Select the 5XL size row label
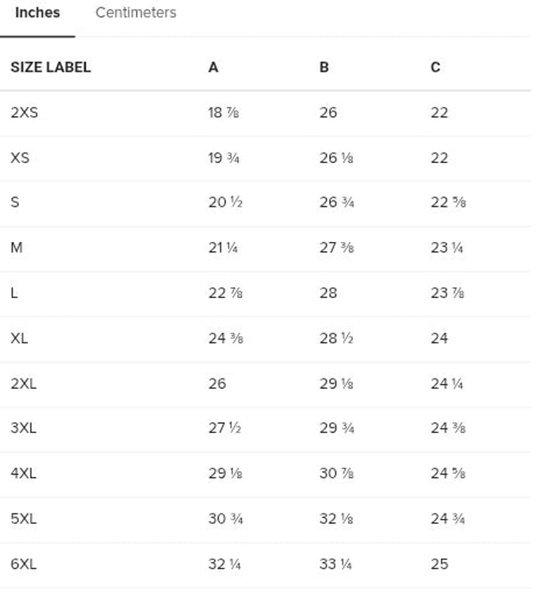The image size is (540, 597). [x=23, y=519]
